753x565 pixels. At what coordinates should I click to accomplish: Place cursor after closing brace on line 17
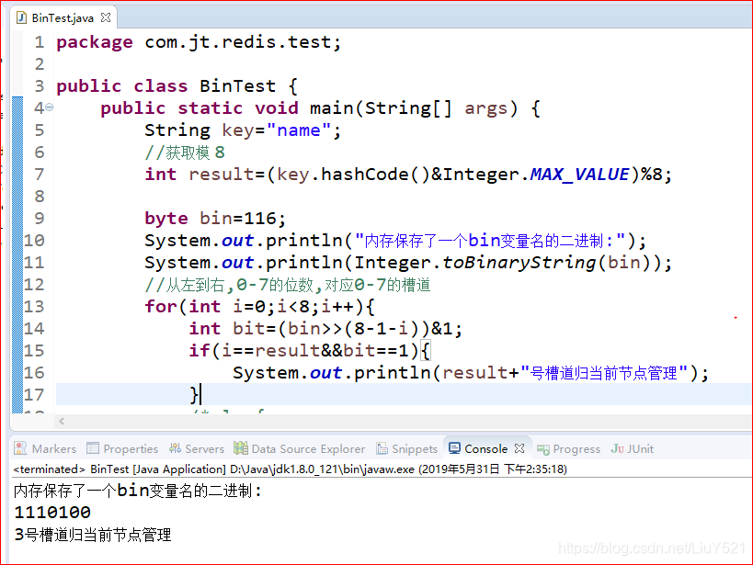point(200,395)
